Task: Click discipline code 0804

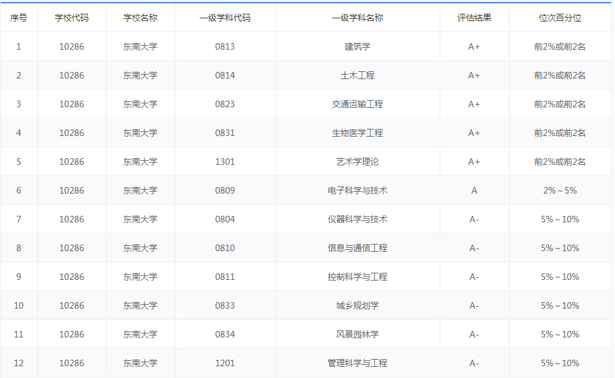Action: (x=224, y=219)
